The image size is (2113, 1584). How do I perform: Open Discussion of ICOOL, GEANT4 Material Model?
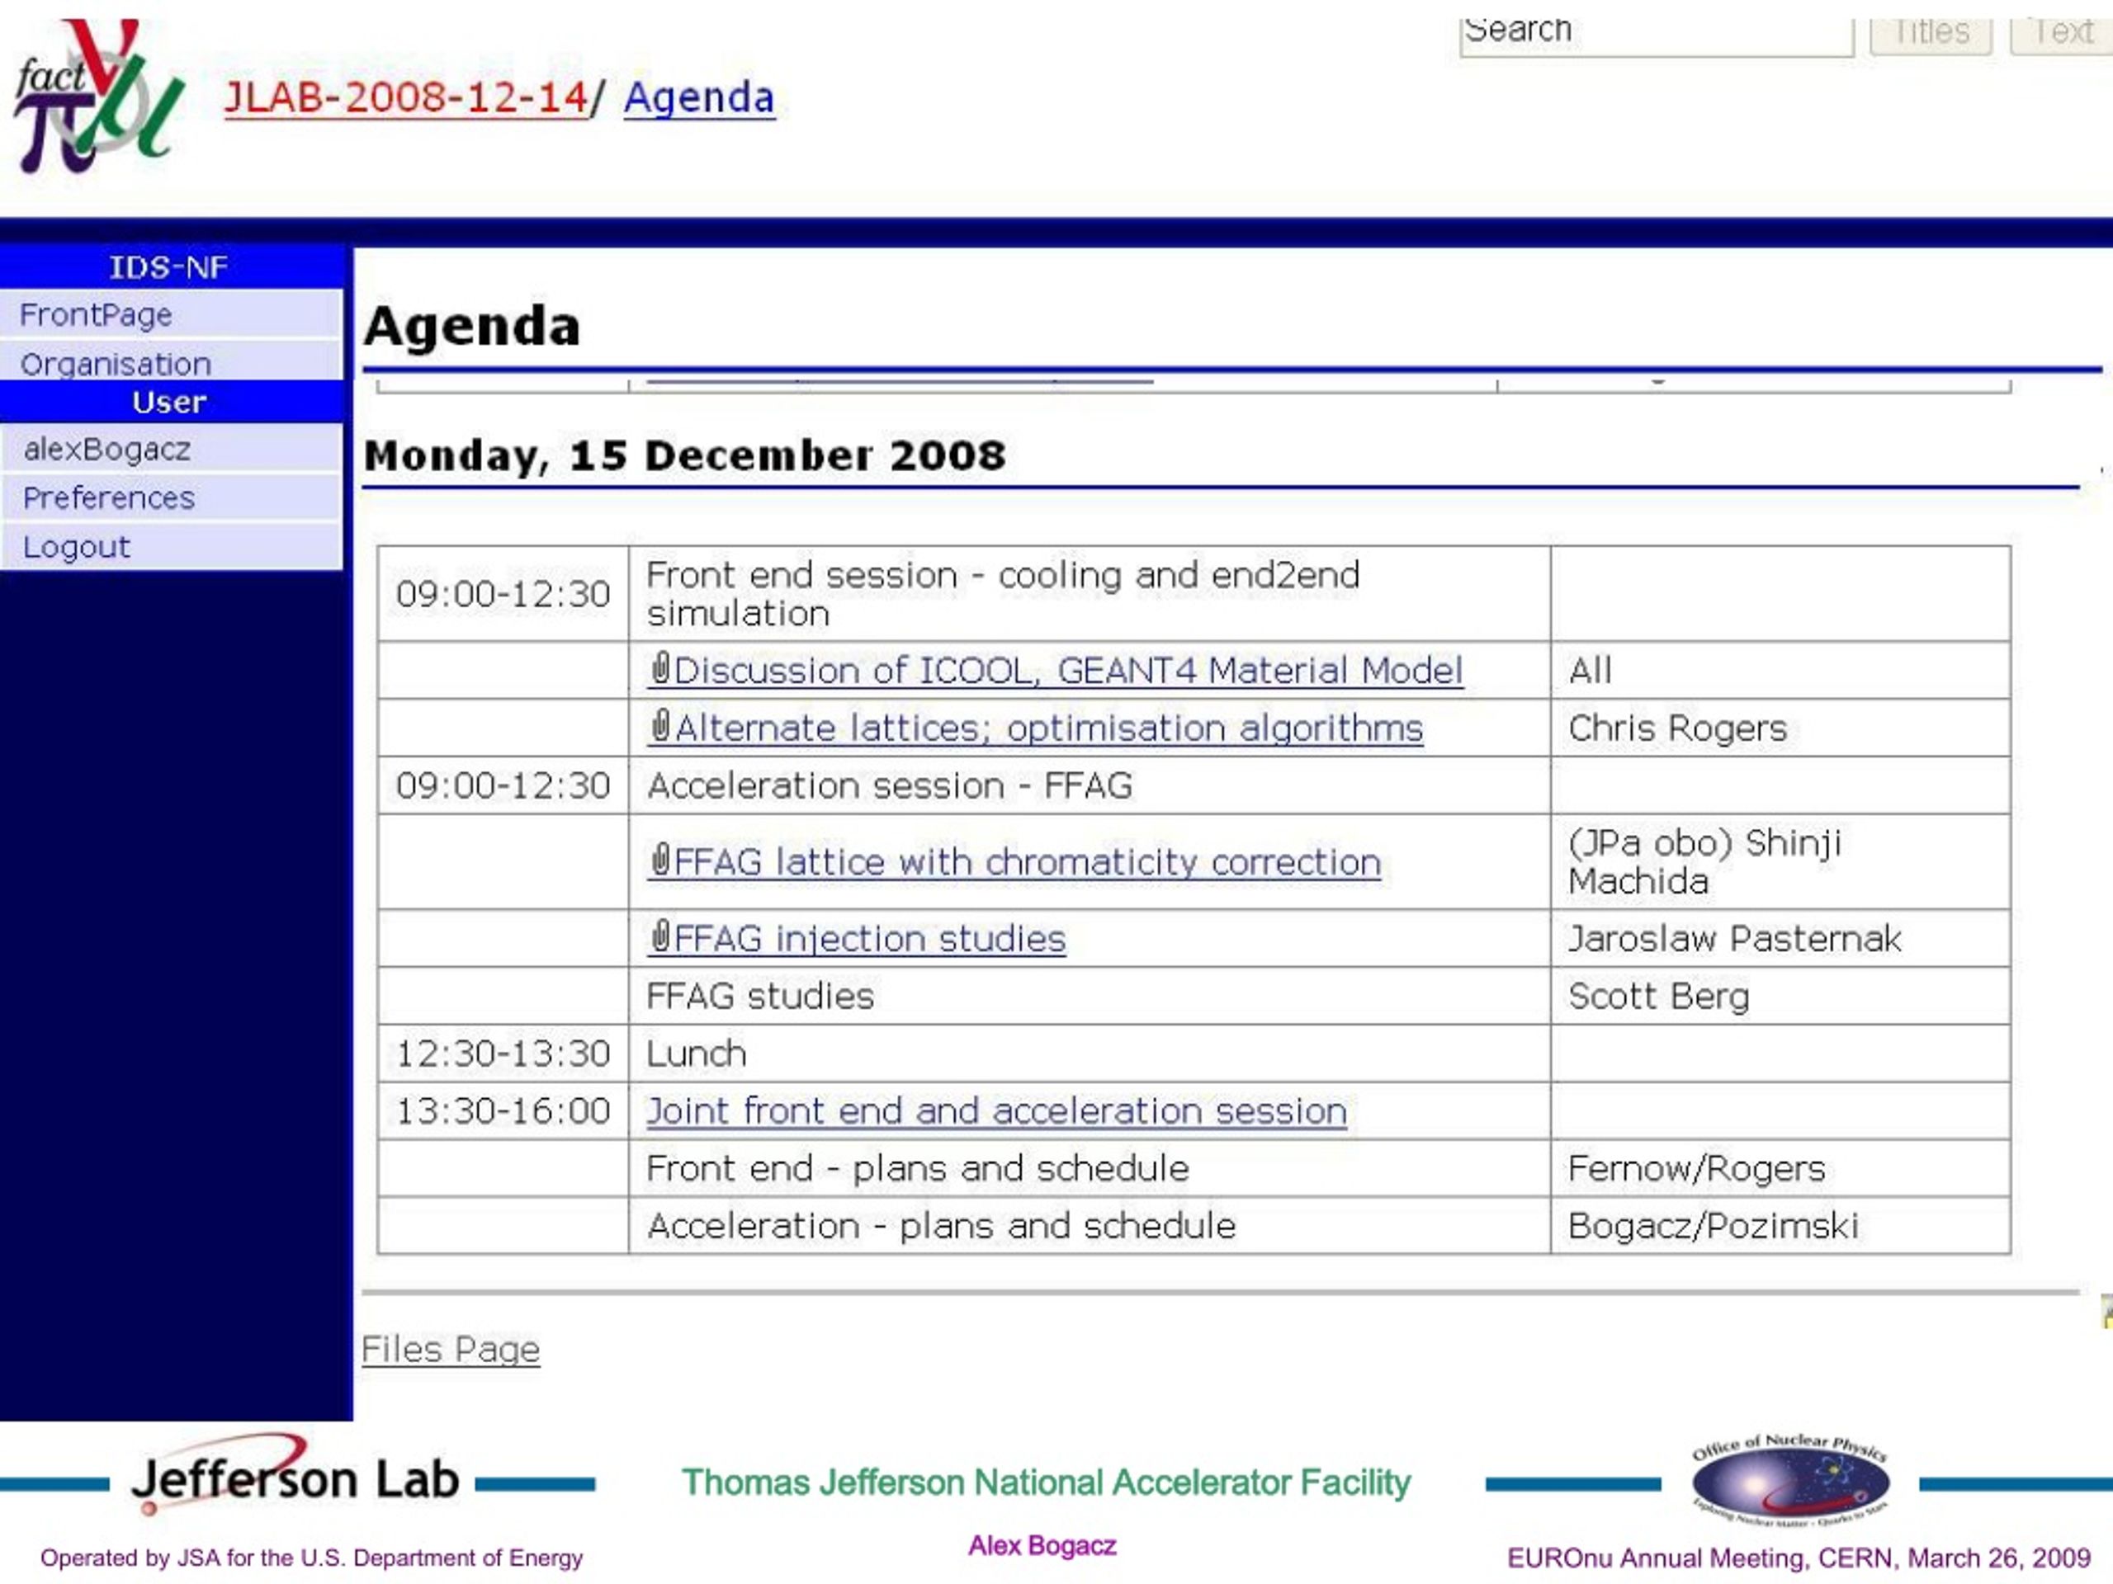coord(1068,670)
